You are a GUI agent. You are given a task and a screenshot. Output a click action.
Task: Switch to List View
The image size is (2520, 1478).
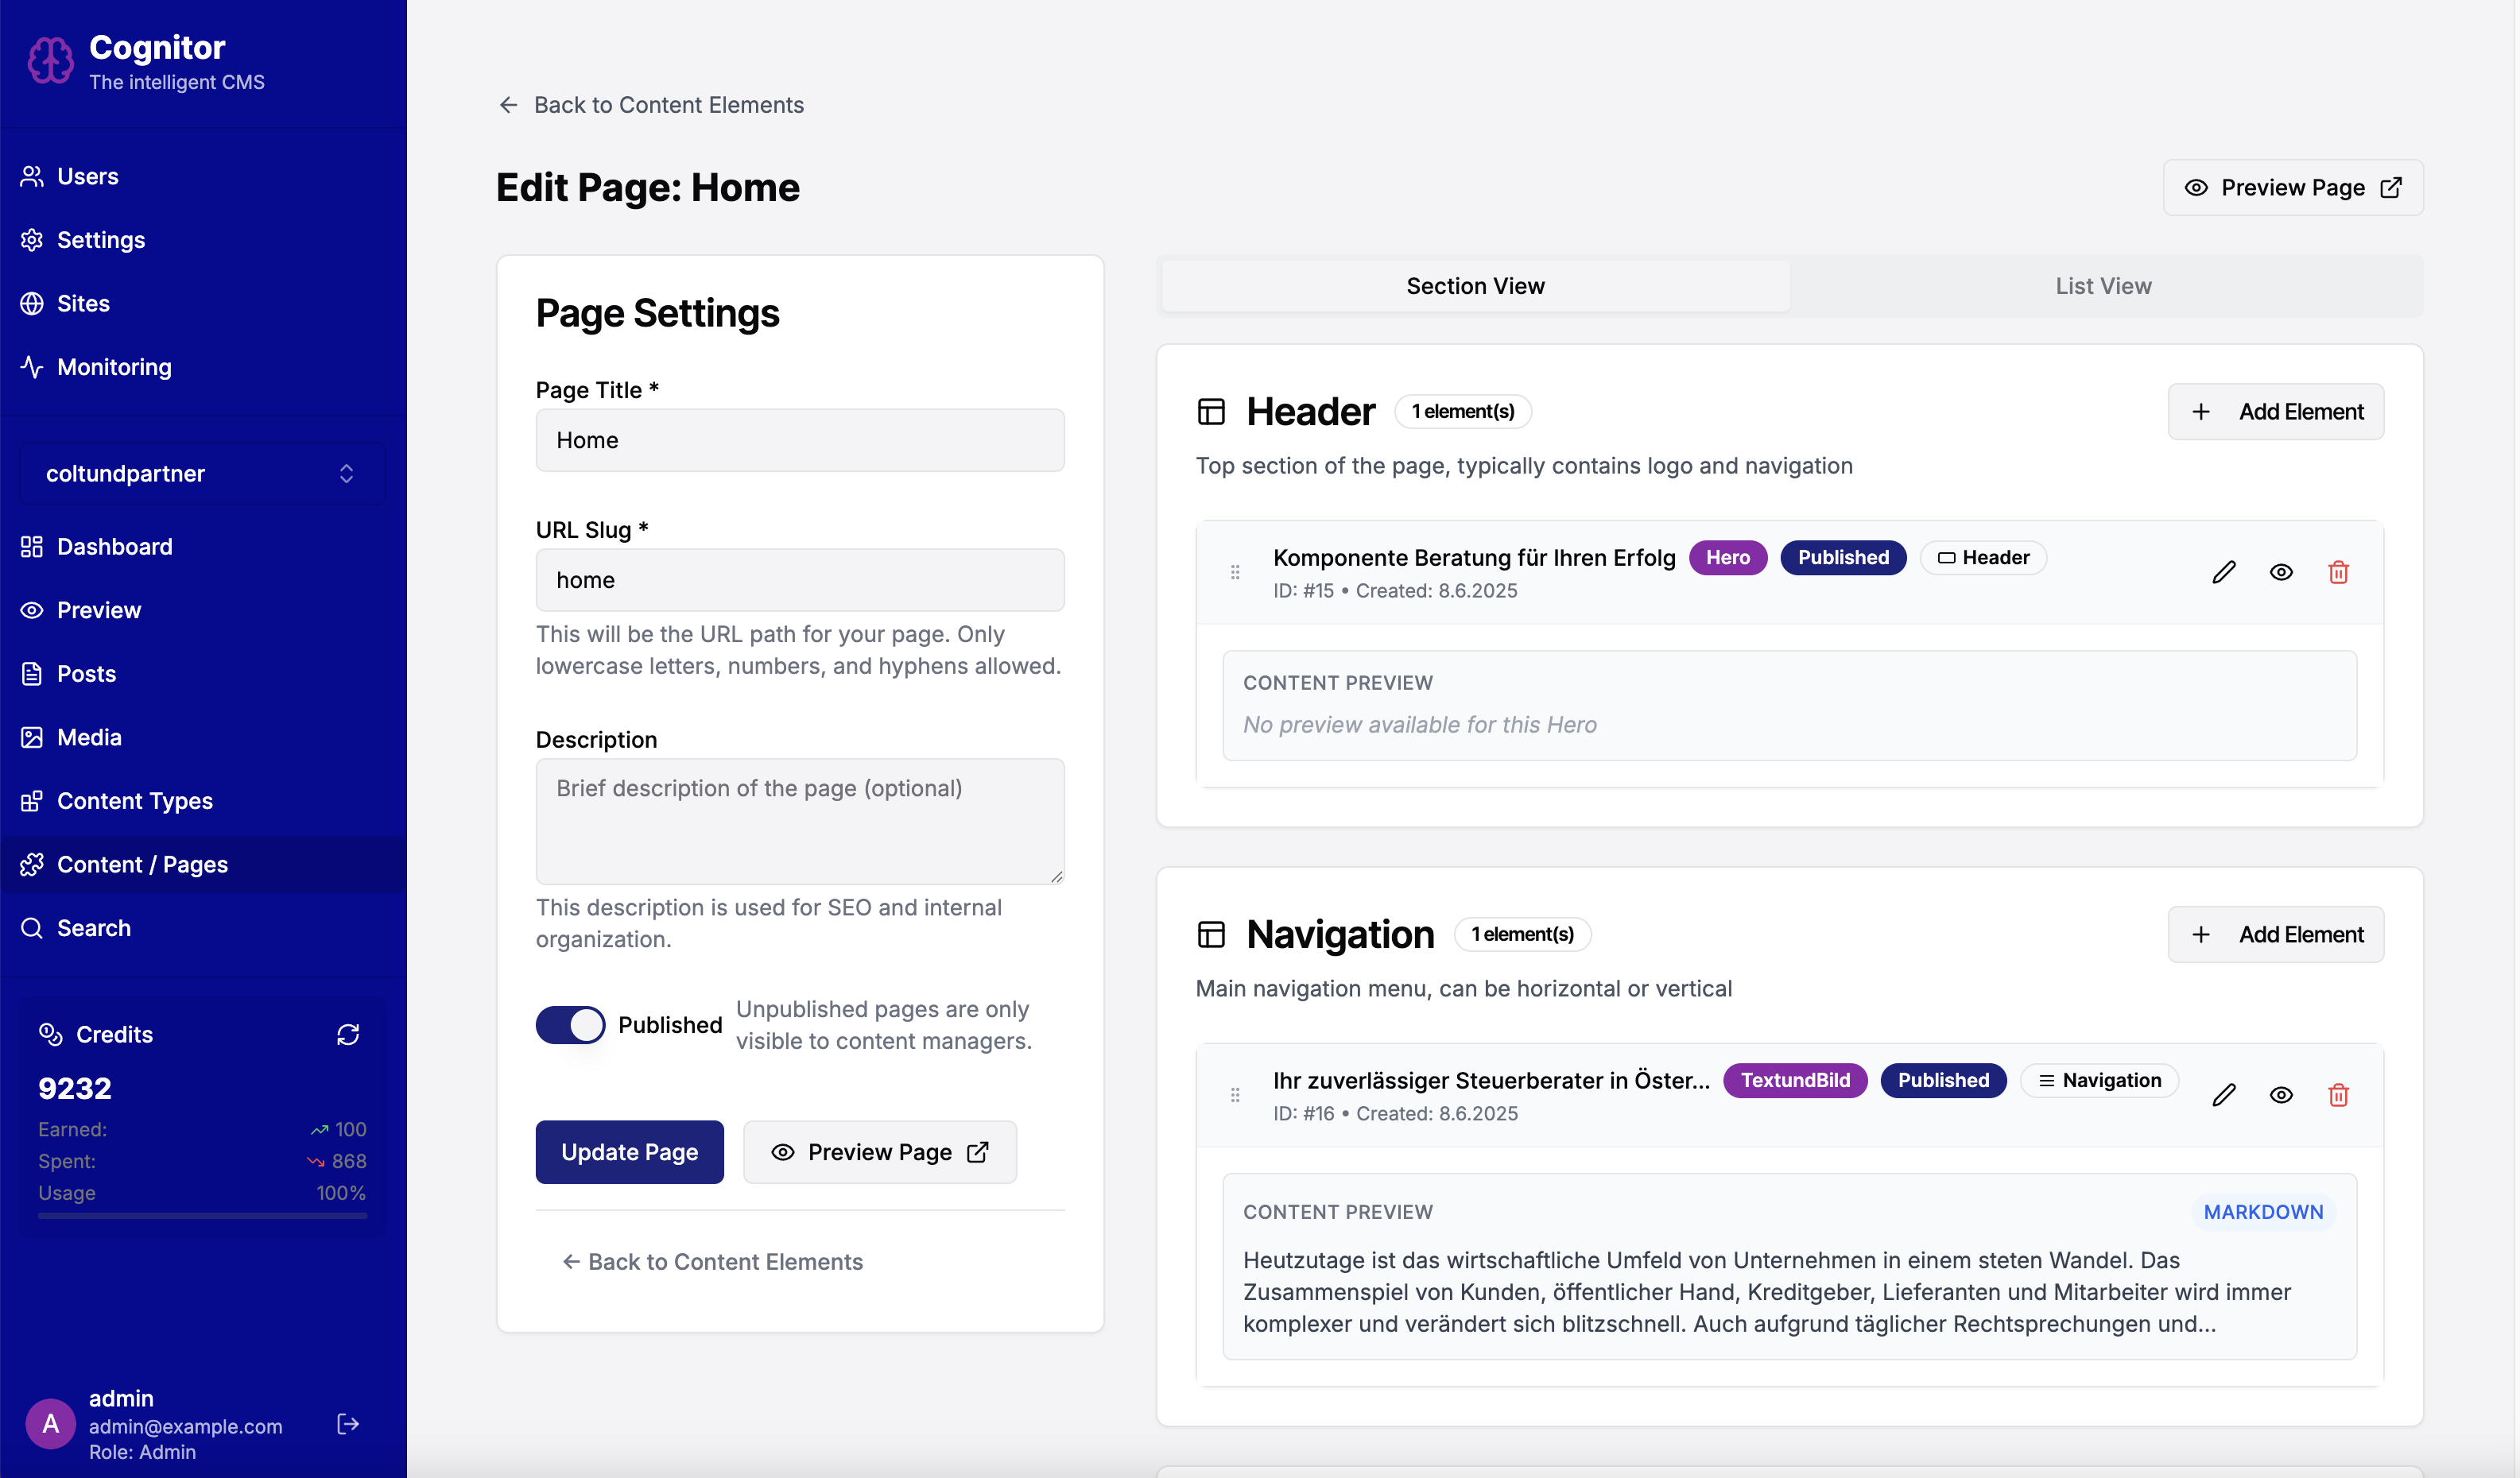pos(2103,286)
